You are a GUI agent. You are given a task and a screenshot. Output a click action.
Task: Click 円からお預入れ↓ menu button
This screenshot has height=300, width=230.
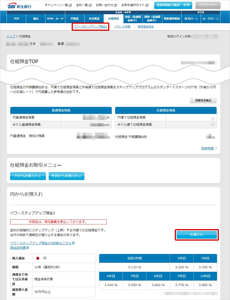click(x=28, y=176)
